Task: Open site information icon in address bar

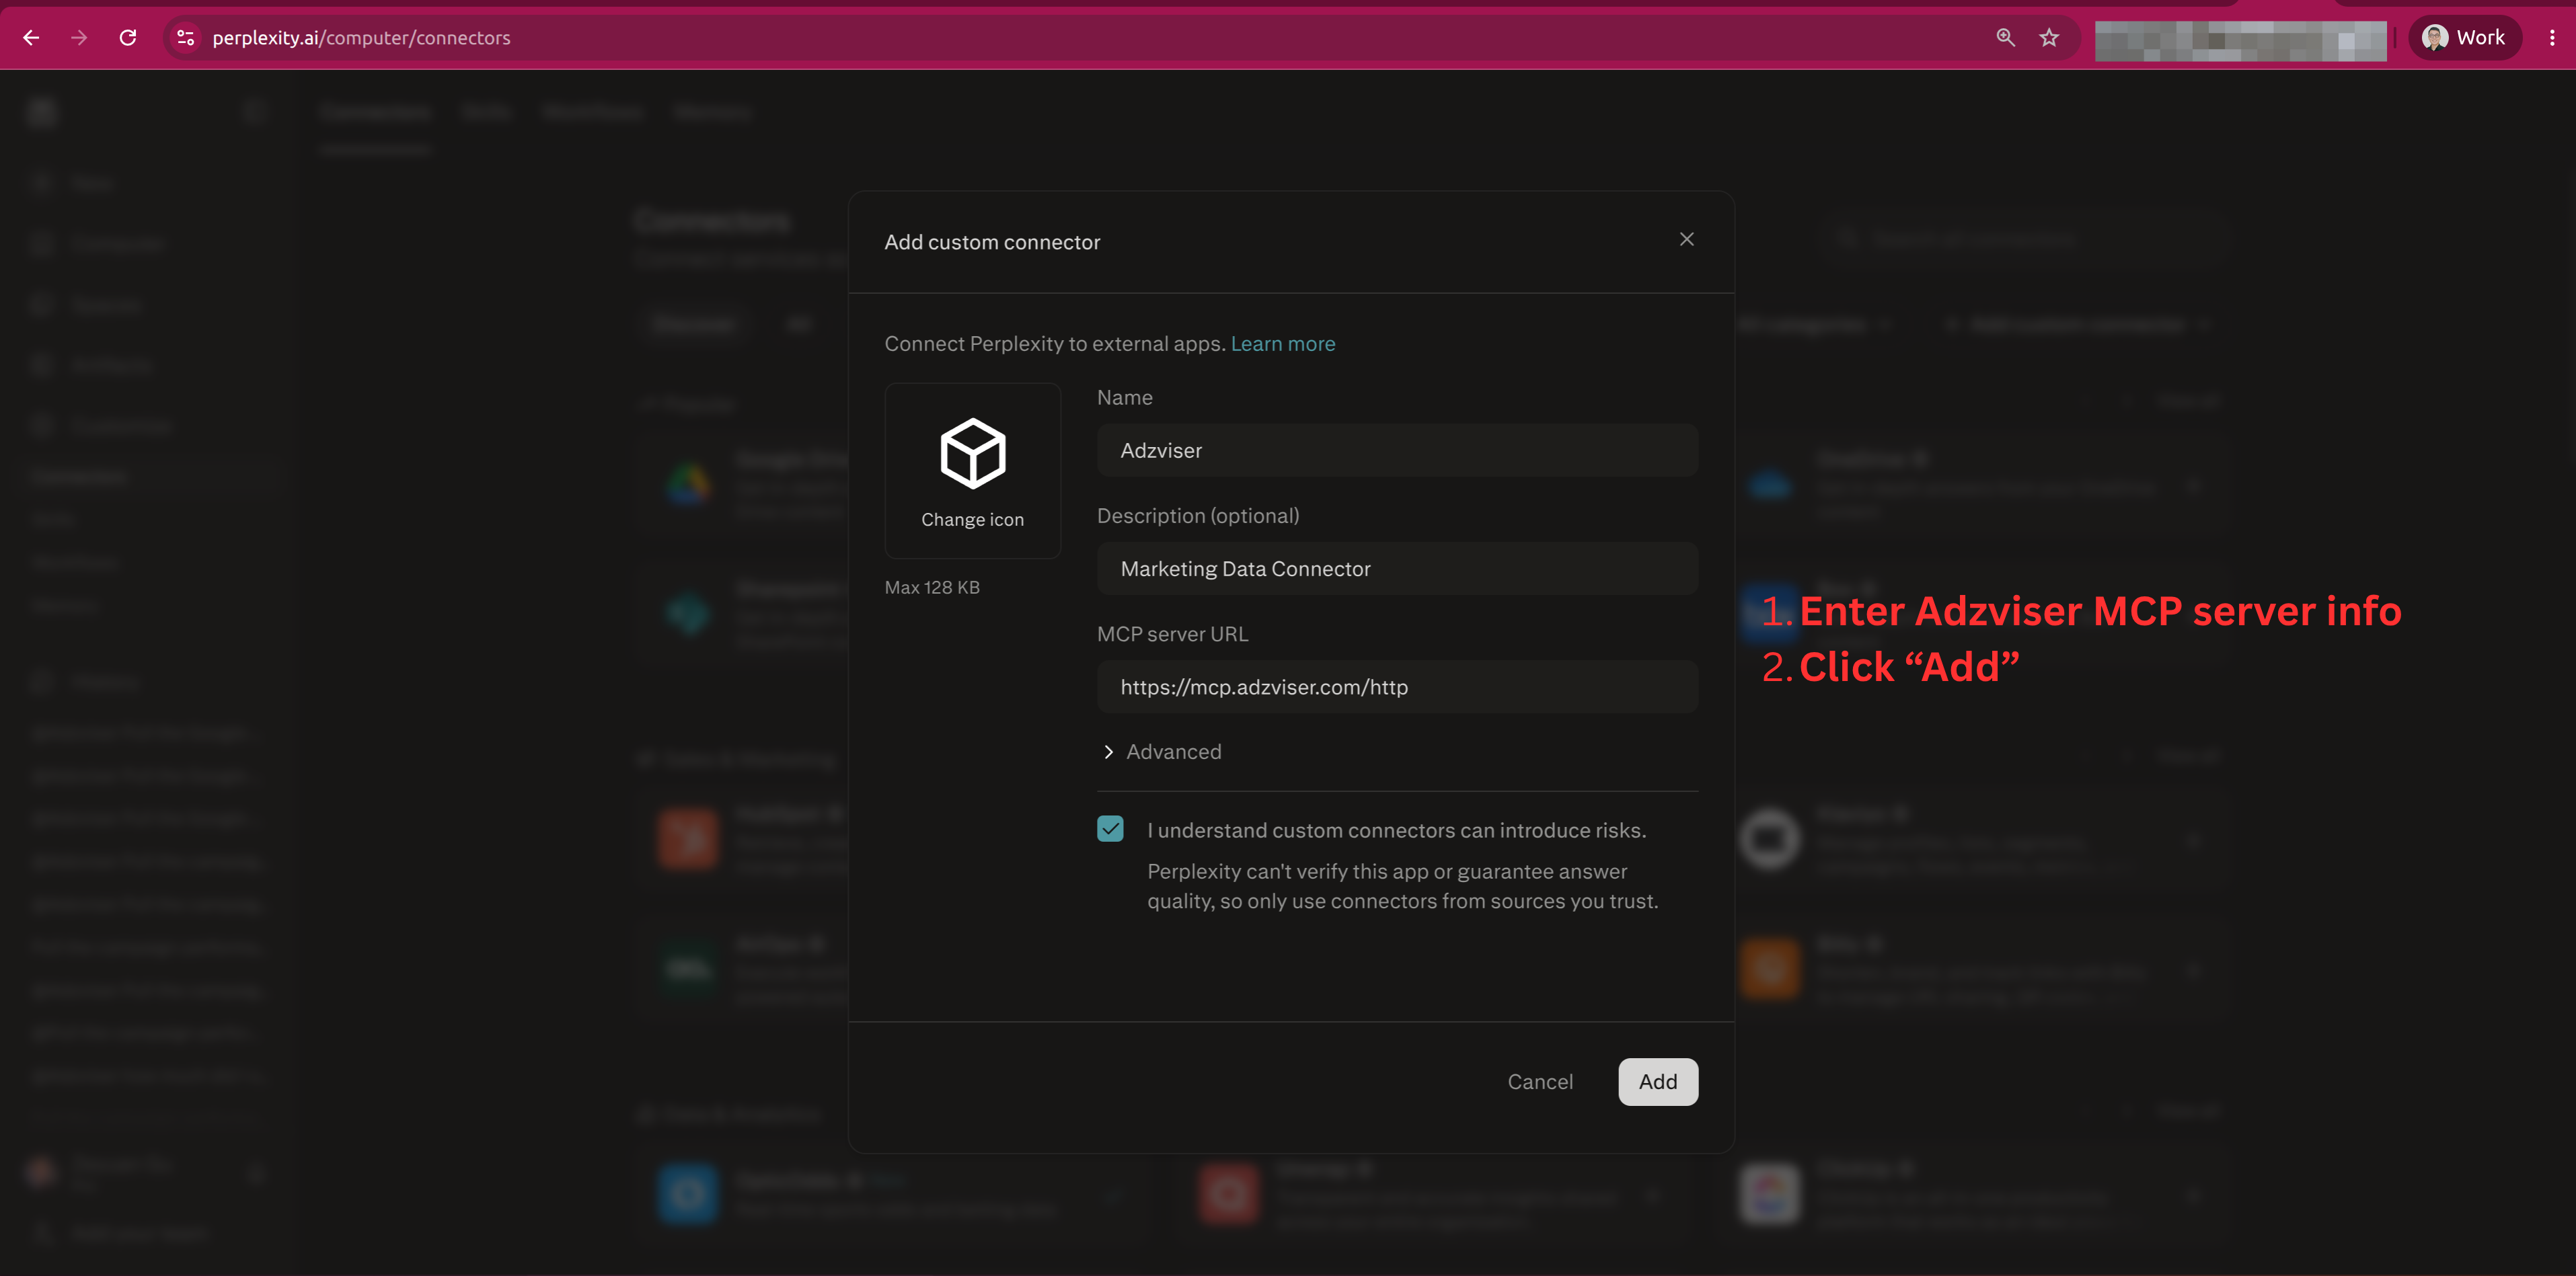Action: click(185, 38)
